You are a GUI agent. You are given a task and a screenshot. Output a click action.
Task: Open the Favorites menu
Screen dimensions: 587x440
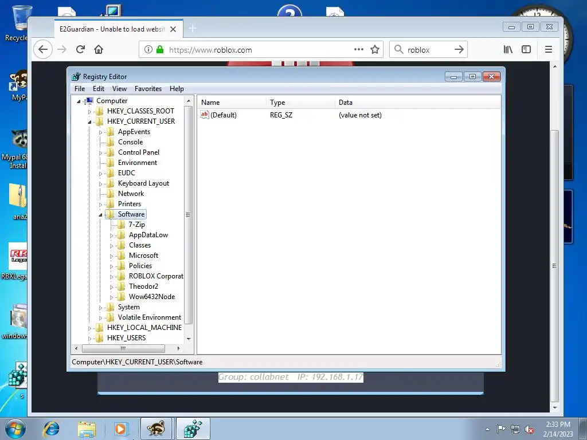point(148,89)
